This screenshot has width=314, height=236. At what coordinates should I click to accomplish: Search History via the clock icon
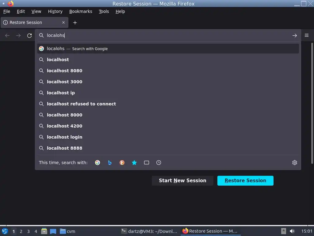tap(159, 163)
